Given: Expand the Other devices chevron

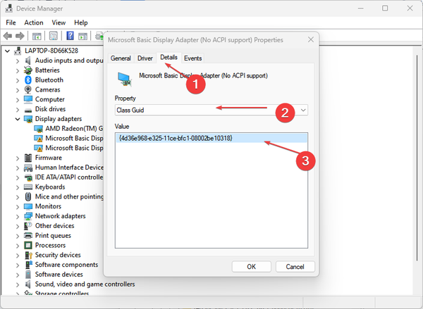Looking at the screenshot, I should coord(18,226).
